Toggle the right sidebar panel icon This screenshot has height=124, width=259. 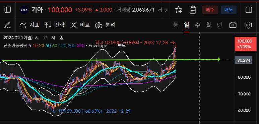(249, 10)
